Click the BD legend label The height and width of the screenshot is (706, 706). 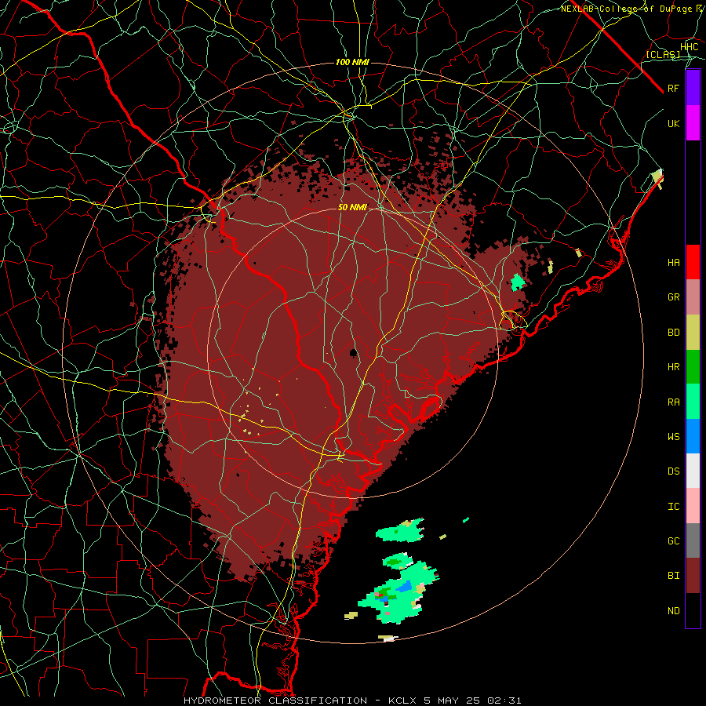673,333
